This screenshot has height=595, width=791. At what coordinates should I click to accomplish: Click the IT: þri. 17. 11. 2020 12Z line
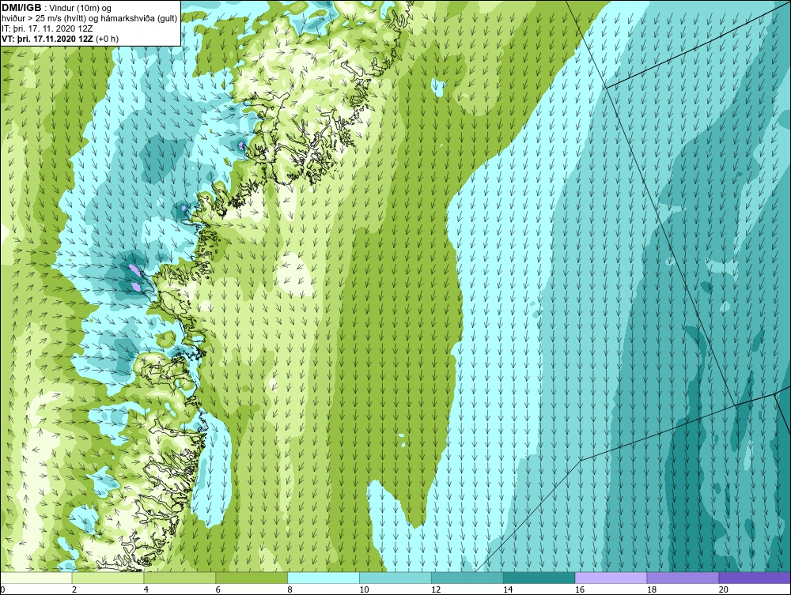pyautogui.click(x=47, y=28)
